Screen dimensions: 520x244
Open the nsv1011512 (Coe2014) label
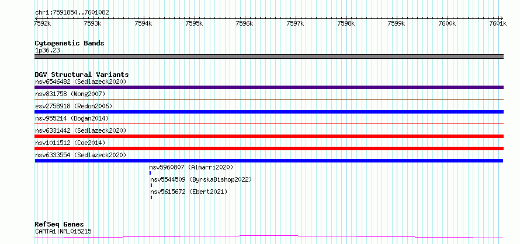70,143
